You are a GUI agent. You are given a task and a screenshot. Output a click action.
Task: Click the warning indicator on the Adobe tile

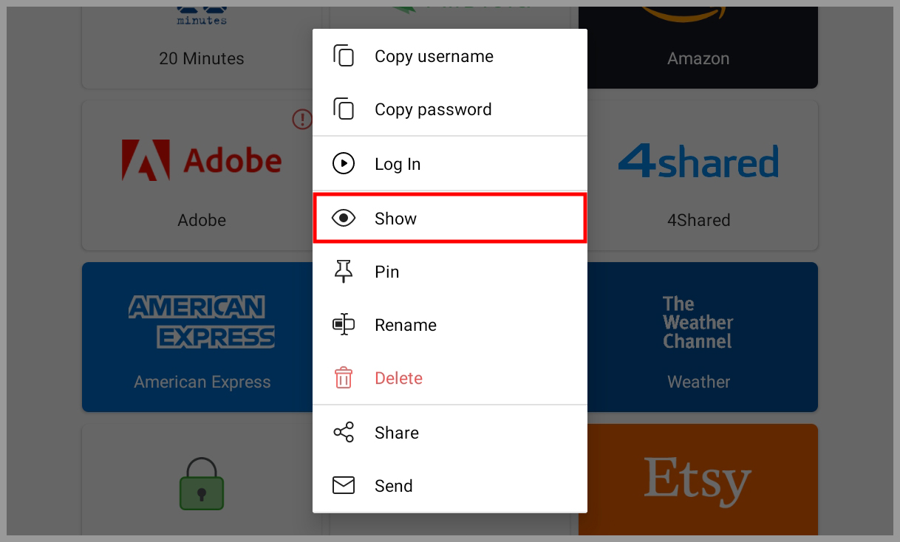coord(302,120)
